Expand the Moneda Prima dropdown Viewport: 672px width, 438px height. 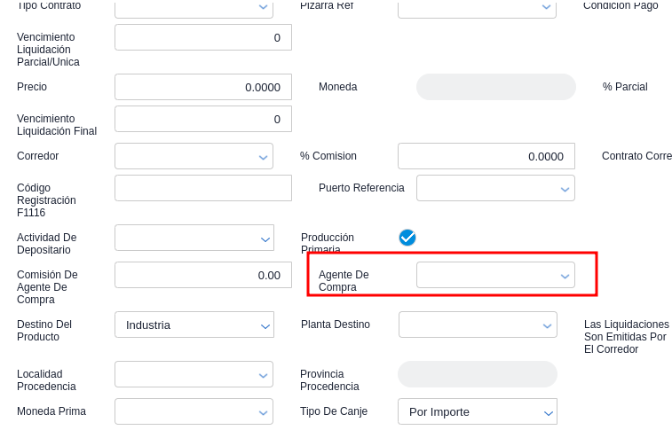pyautogui.click(x=194, y=411)
